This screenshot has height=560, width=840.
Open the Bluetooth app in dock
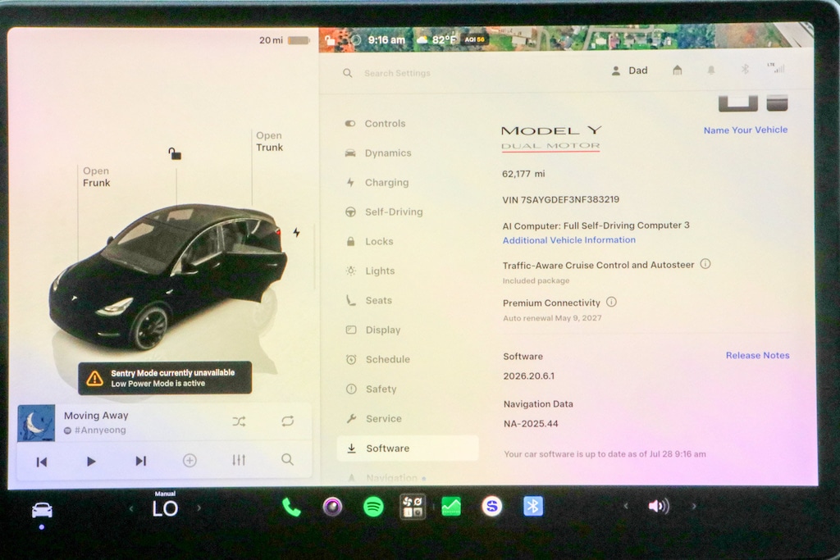coord(533,506)
